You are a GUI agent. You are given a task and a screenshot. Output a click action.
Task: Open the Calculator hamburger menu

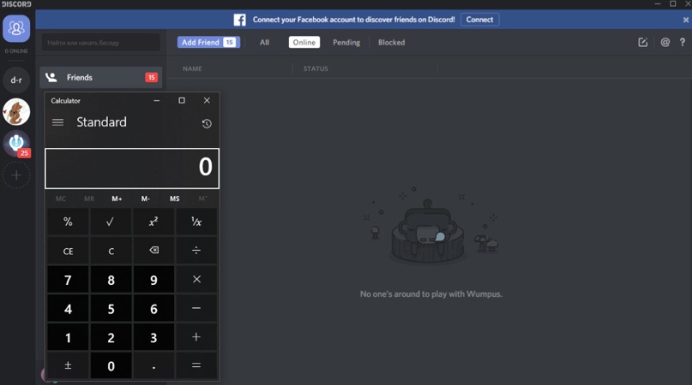coord(57,122)
